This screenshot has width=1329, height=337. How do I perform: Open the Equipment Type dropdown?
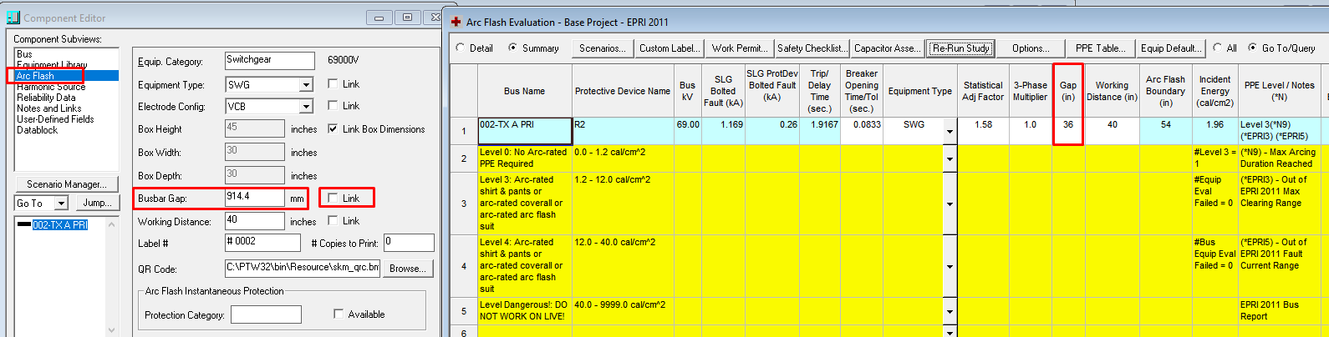[x=306, y=85]
